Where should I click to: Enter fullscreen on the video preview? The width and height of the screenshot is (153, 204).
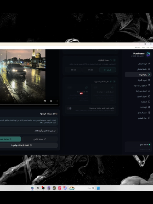(x=51, y=101)
